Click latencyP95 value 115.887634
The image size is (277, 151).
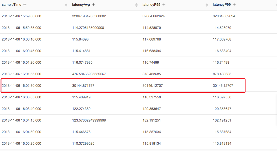click(x=151, y=132)
